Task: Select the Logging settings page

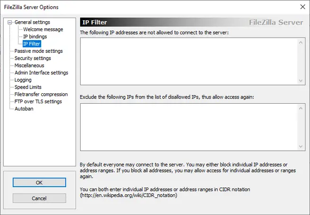Action: pyautogui.click(x=23, y=80)
